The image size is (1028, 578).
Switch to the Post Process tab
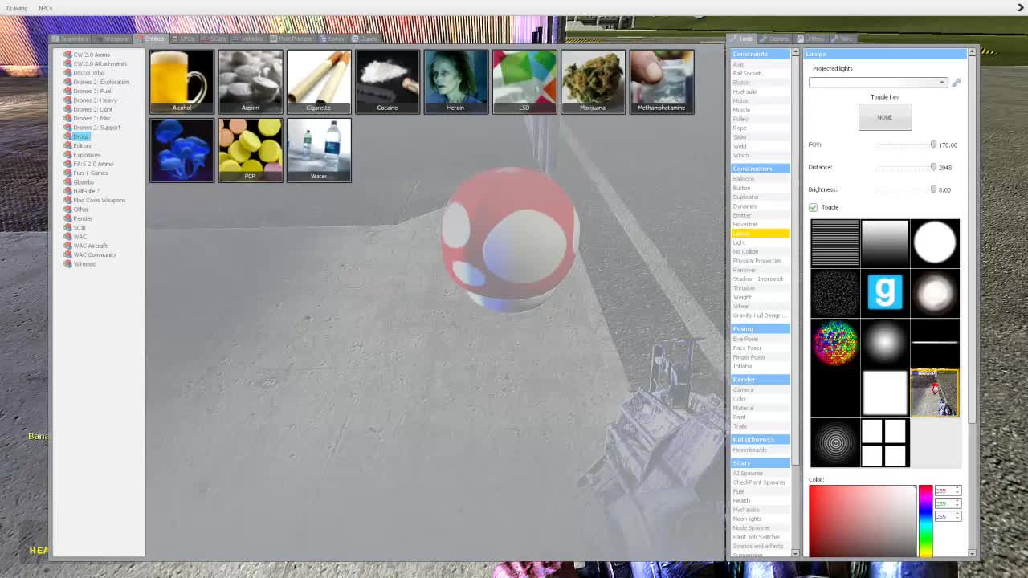pos(291,39)
